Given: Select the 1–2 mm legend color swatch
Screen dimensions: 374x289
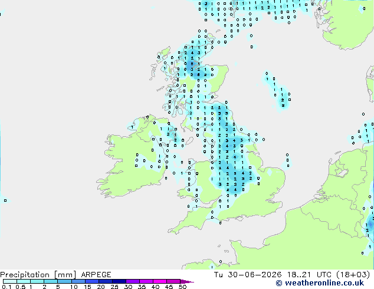Looking at the screenshot, I should (x=37, y=281).
